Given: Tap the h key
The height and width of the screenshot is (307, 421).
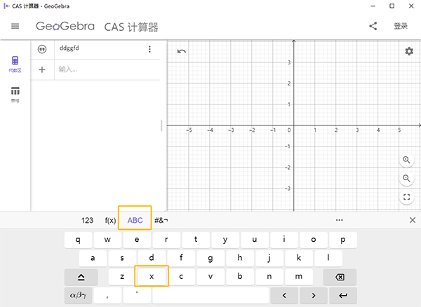Looking at the screenshot, I should (x=240, y=258).
